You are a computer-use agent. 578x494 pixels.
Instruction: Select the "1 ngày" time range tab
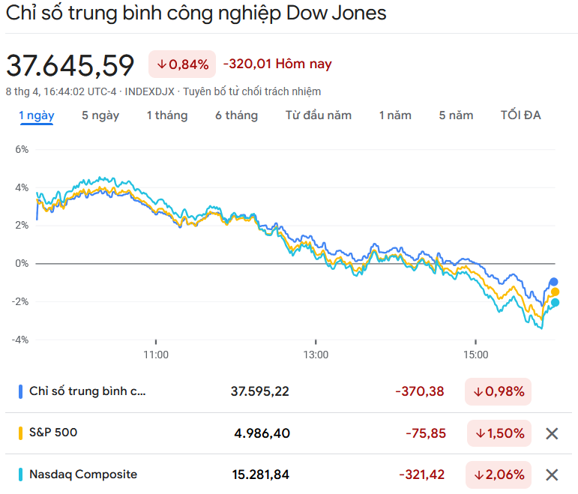(37, 115)
